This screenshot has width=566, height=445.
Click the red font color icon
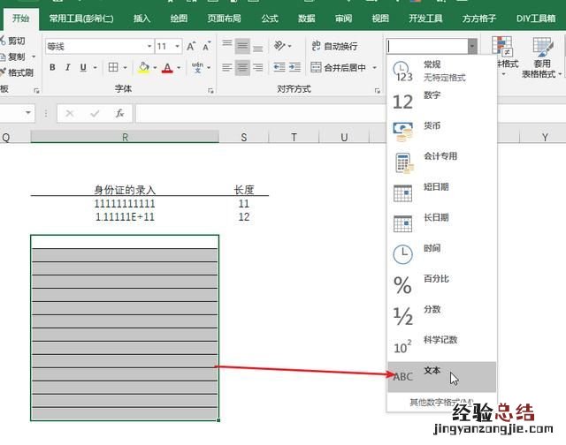[x=166, y=67]
